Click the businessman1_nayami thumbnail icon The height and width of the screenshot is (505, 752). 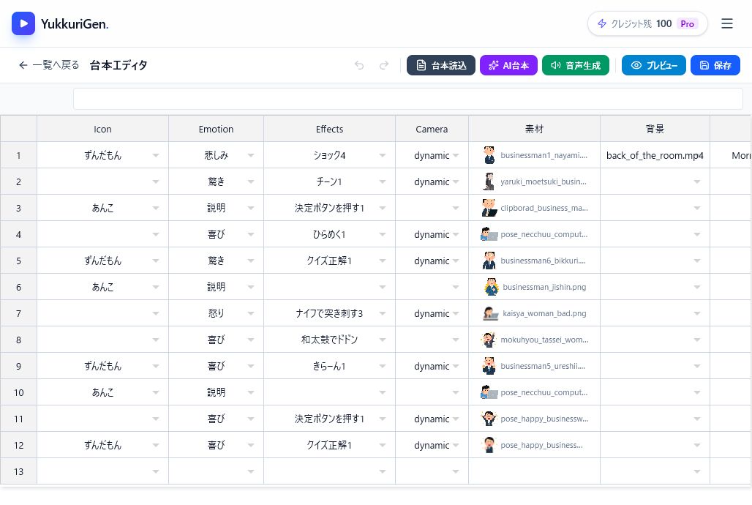tap(489, 155)
